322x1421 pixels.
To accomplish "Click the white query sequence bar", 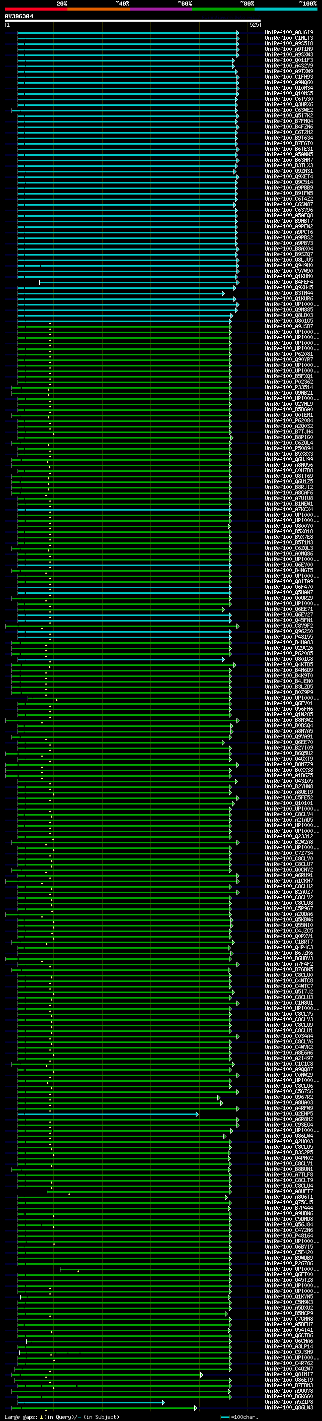I will [132, 21].
